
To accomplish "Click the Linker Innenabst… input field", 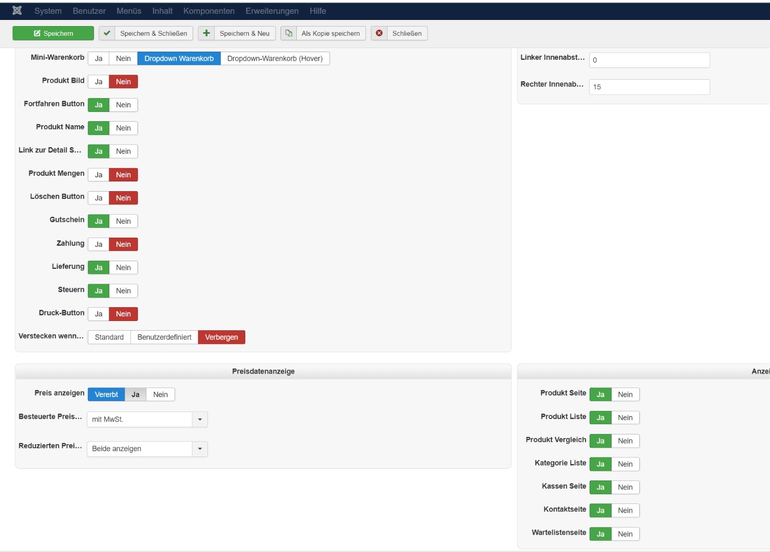I will (649, 60).
